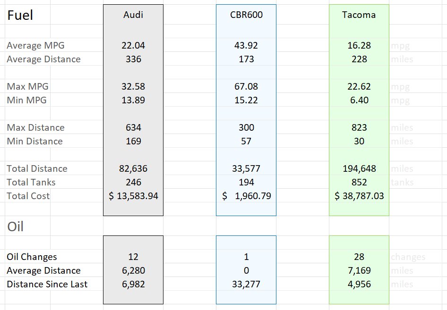
Task: Select 'miles' unit in Total Distance row
Action: [x=402, y=168]
